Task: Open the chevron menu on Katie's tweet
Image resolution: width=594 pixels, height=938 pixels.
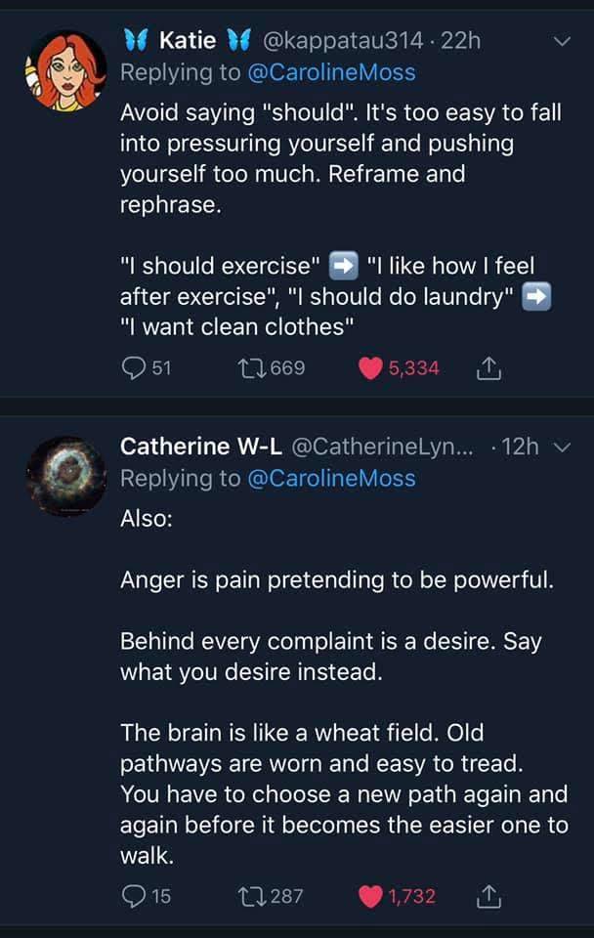Action: tap(560, 42)
